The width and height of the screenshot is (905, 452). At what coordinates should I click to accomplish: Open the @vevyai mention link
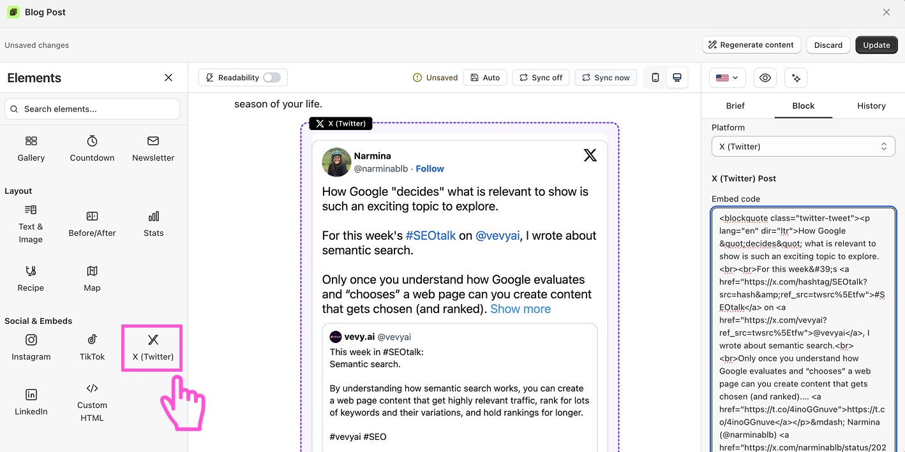[x=498, y=236]
